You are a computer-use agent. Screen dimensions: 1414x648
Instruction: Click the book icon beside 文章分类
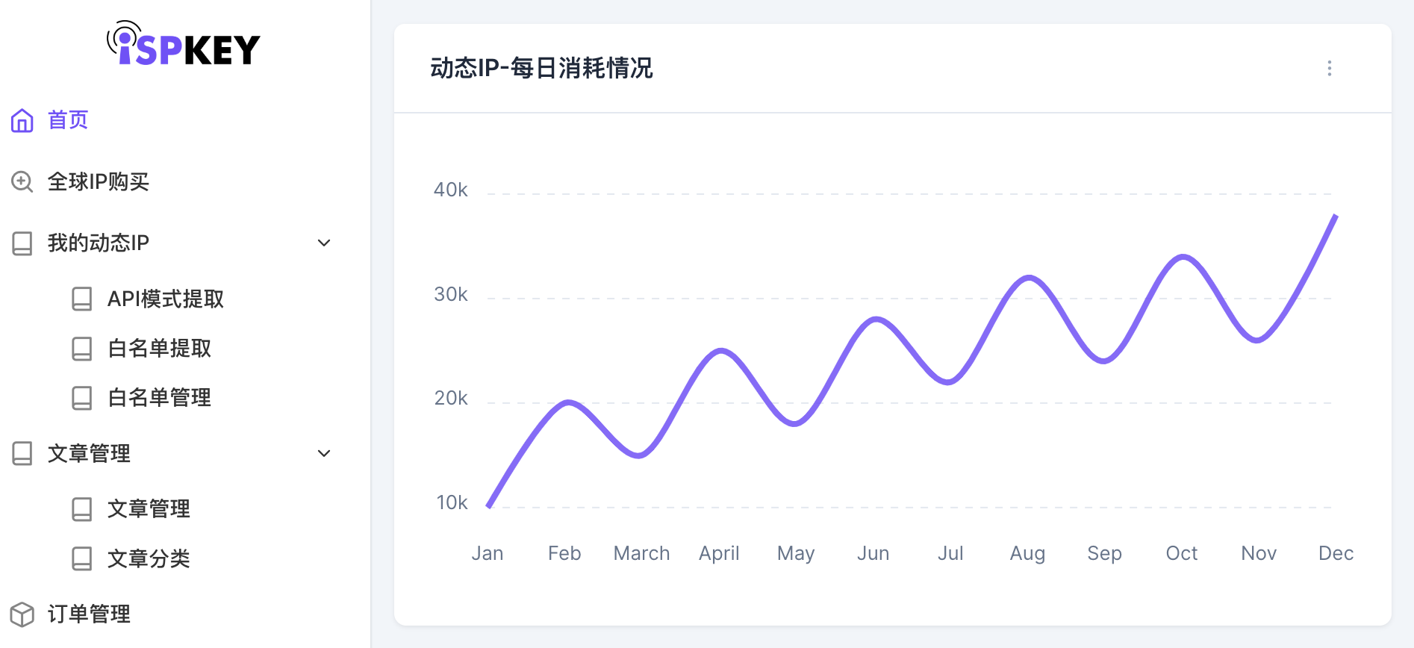[x=82, y=558]
